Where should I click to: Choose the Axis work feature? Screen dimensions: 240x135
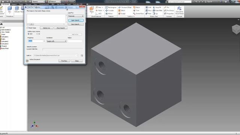[99, 7]
